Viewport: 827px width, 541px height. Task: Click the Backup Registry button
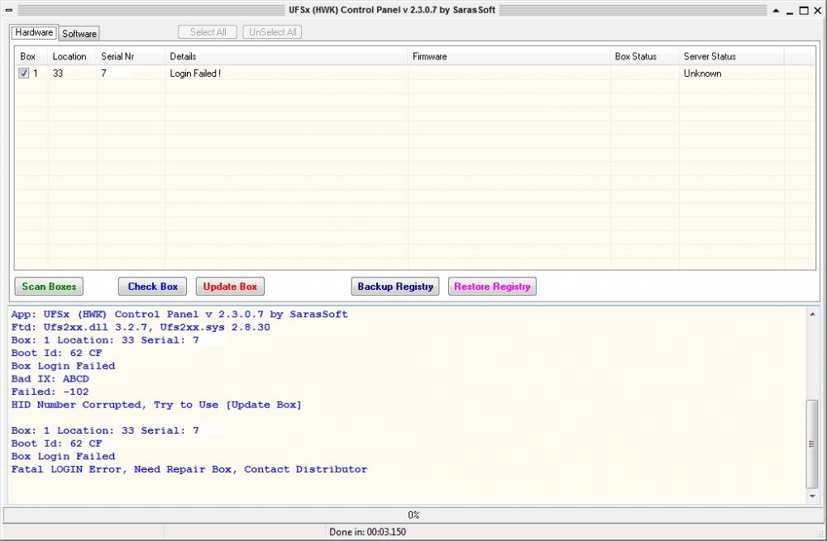tap(395, 287)
